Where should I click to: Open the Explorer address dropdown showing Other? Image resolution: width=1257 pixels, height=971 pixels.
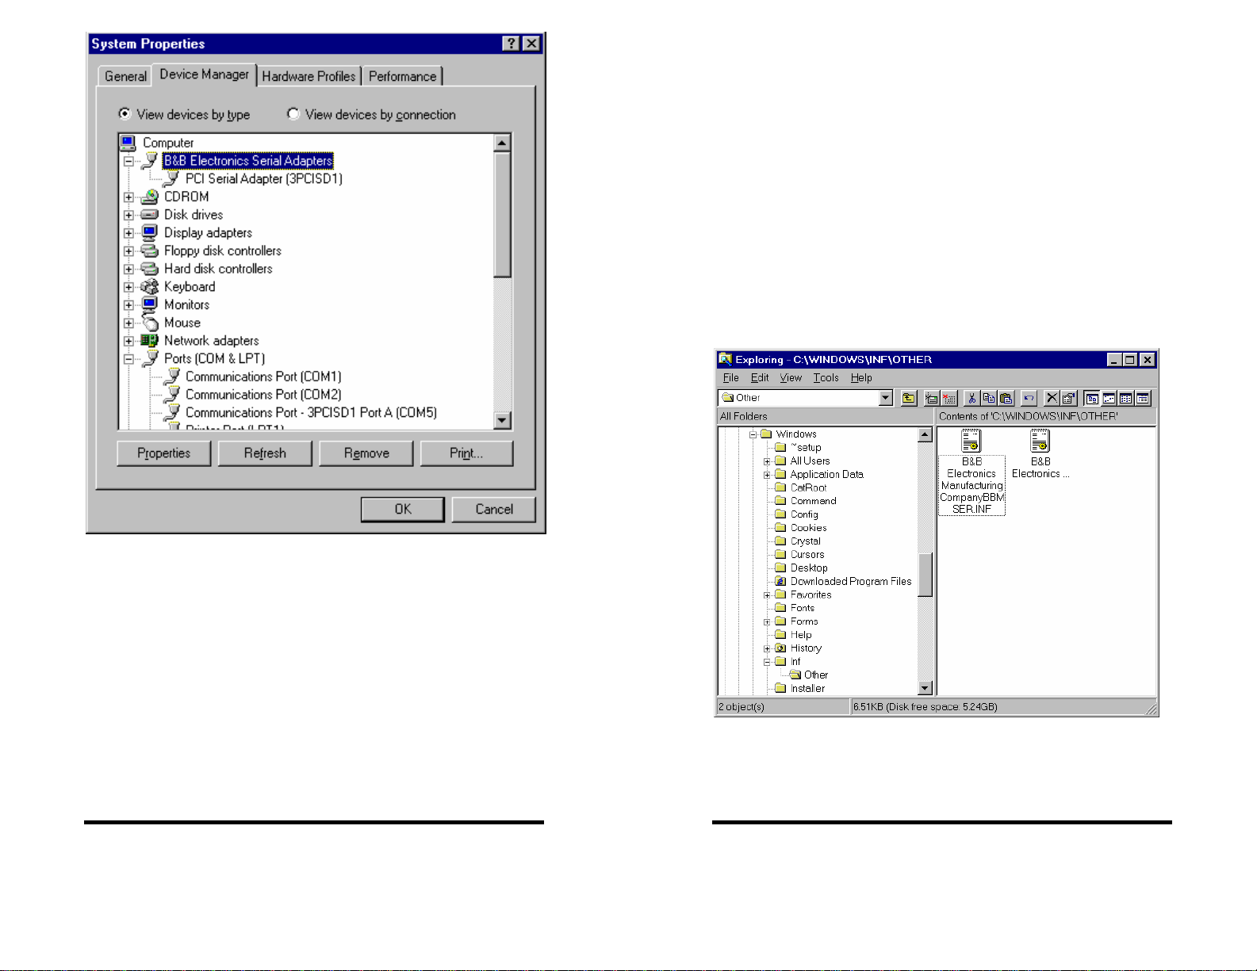[x=886, y=398]
